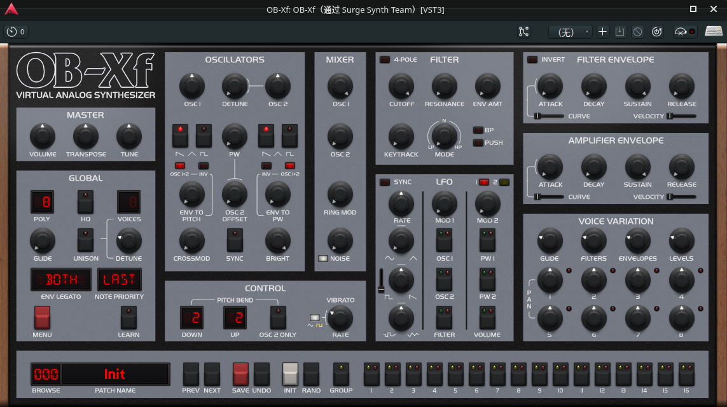
Task: Add a new preset with plus icon
Action: pos(602,32)
